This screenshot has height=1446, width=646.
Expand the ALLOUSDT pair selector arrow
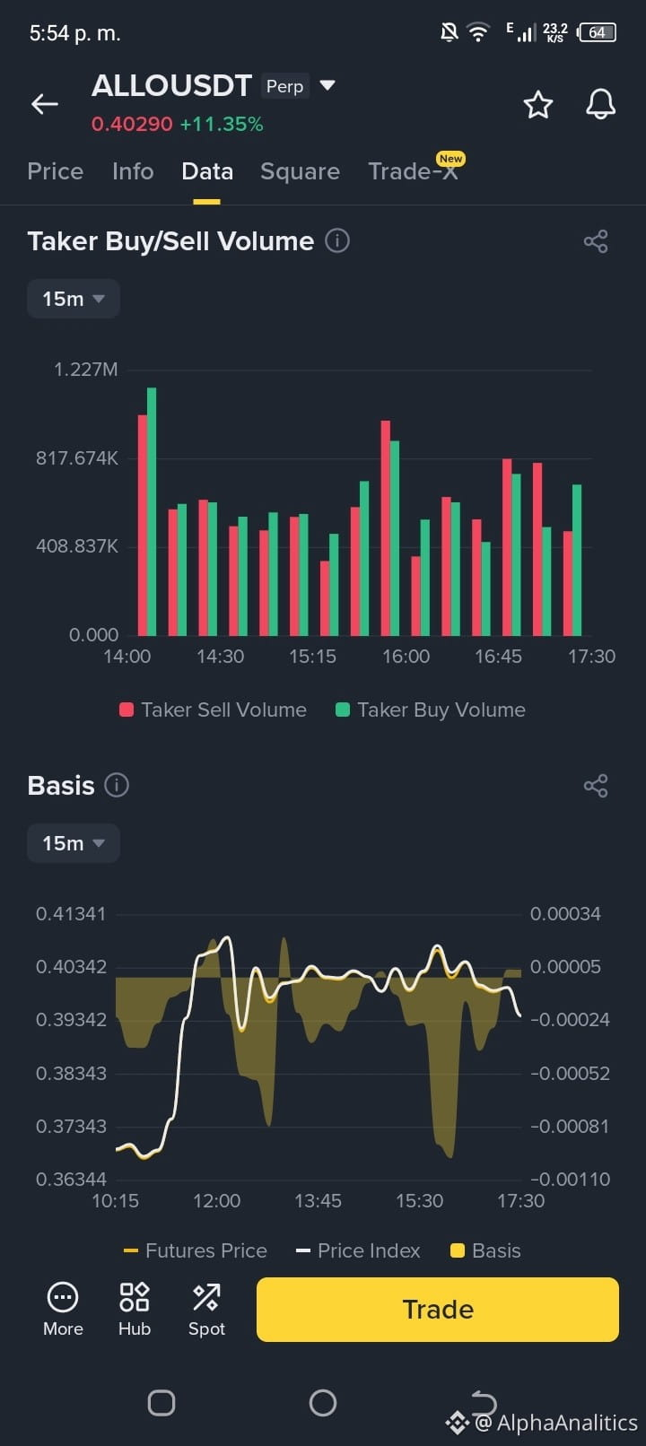[x=327, y=85]
